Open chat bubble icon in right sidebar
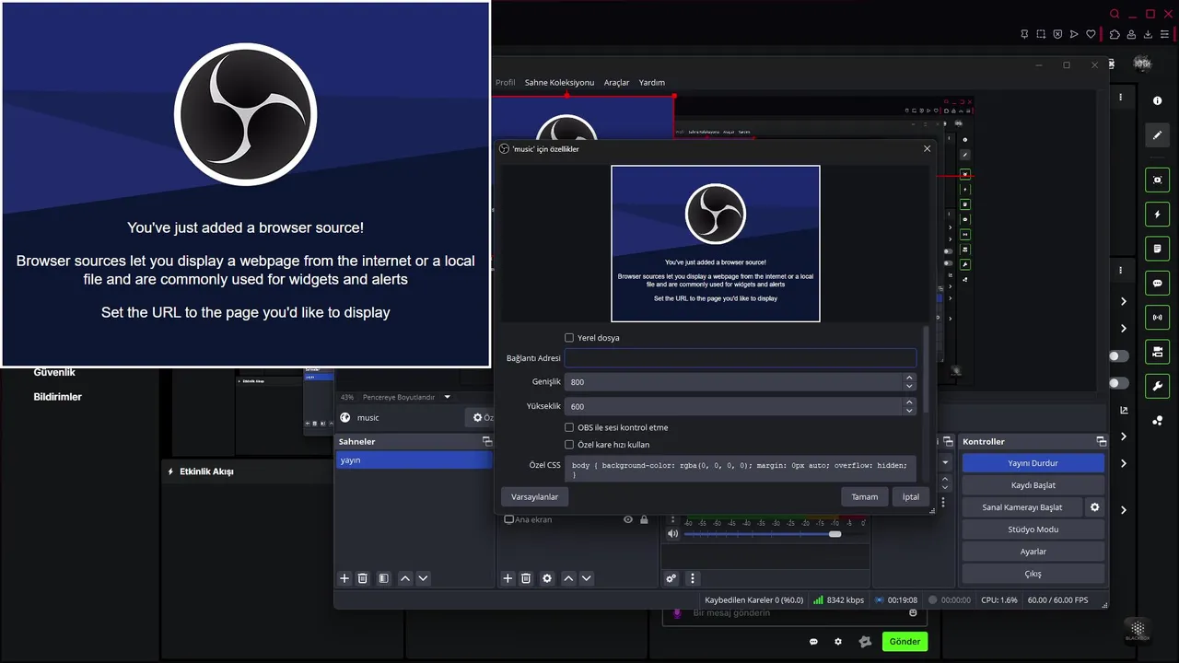Viewport: 1179px width, 663px height. pos(1158,284)
